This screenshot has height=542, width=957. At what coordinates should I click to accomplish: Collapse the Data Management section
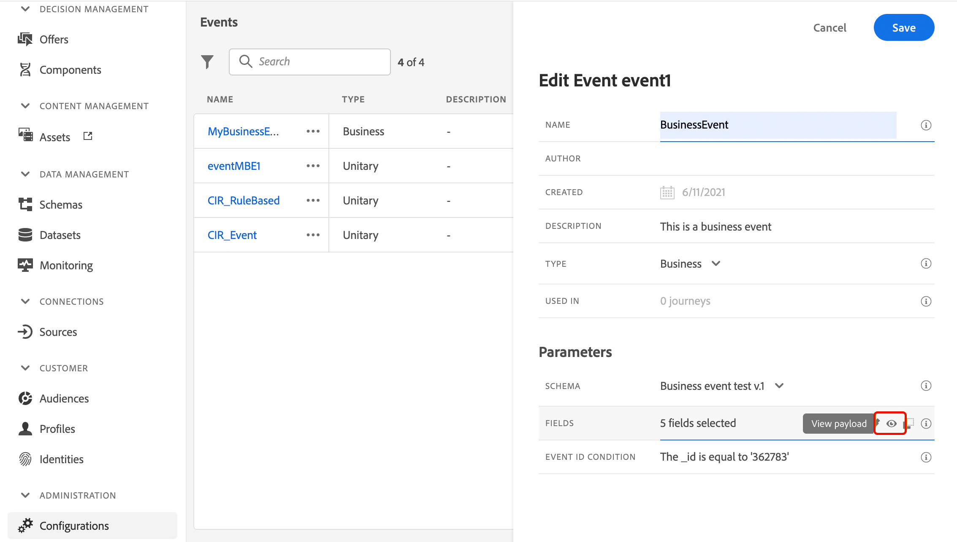pos(25,174)
